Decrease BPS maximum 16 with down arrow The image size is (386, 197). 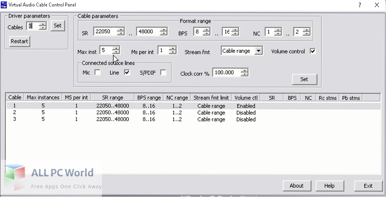click(x=235, y=33)
